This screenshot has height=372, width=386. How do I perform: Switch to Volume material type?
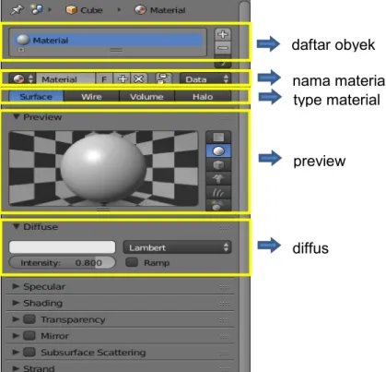click(146, 97)
